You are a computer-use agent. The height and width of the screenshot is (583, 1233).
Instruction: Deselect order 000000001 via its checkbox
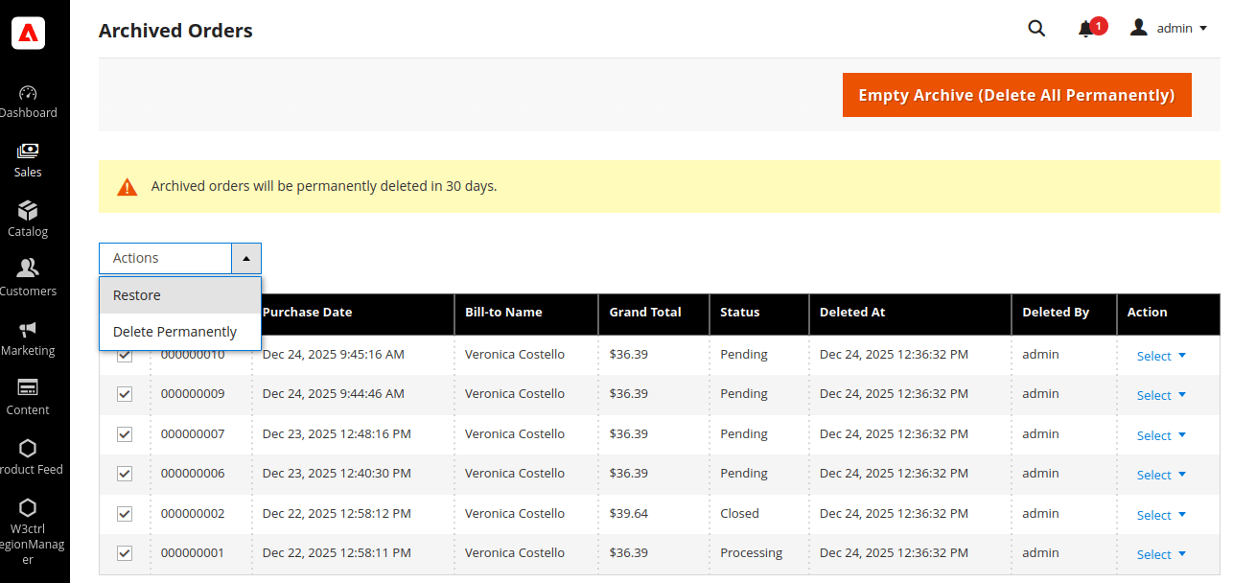click(x=125, y=553)
